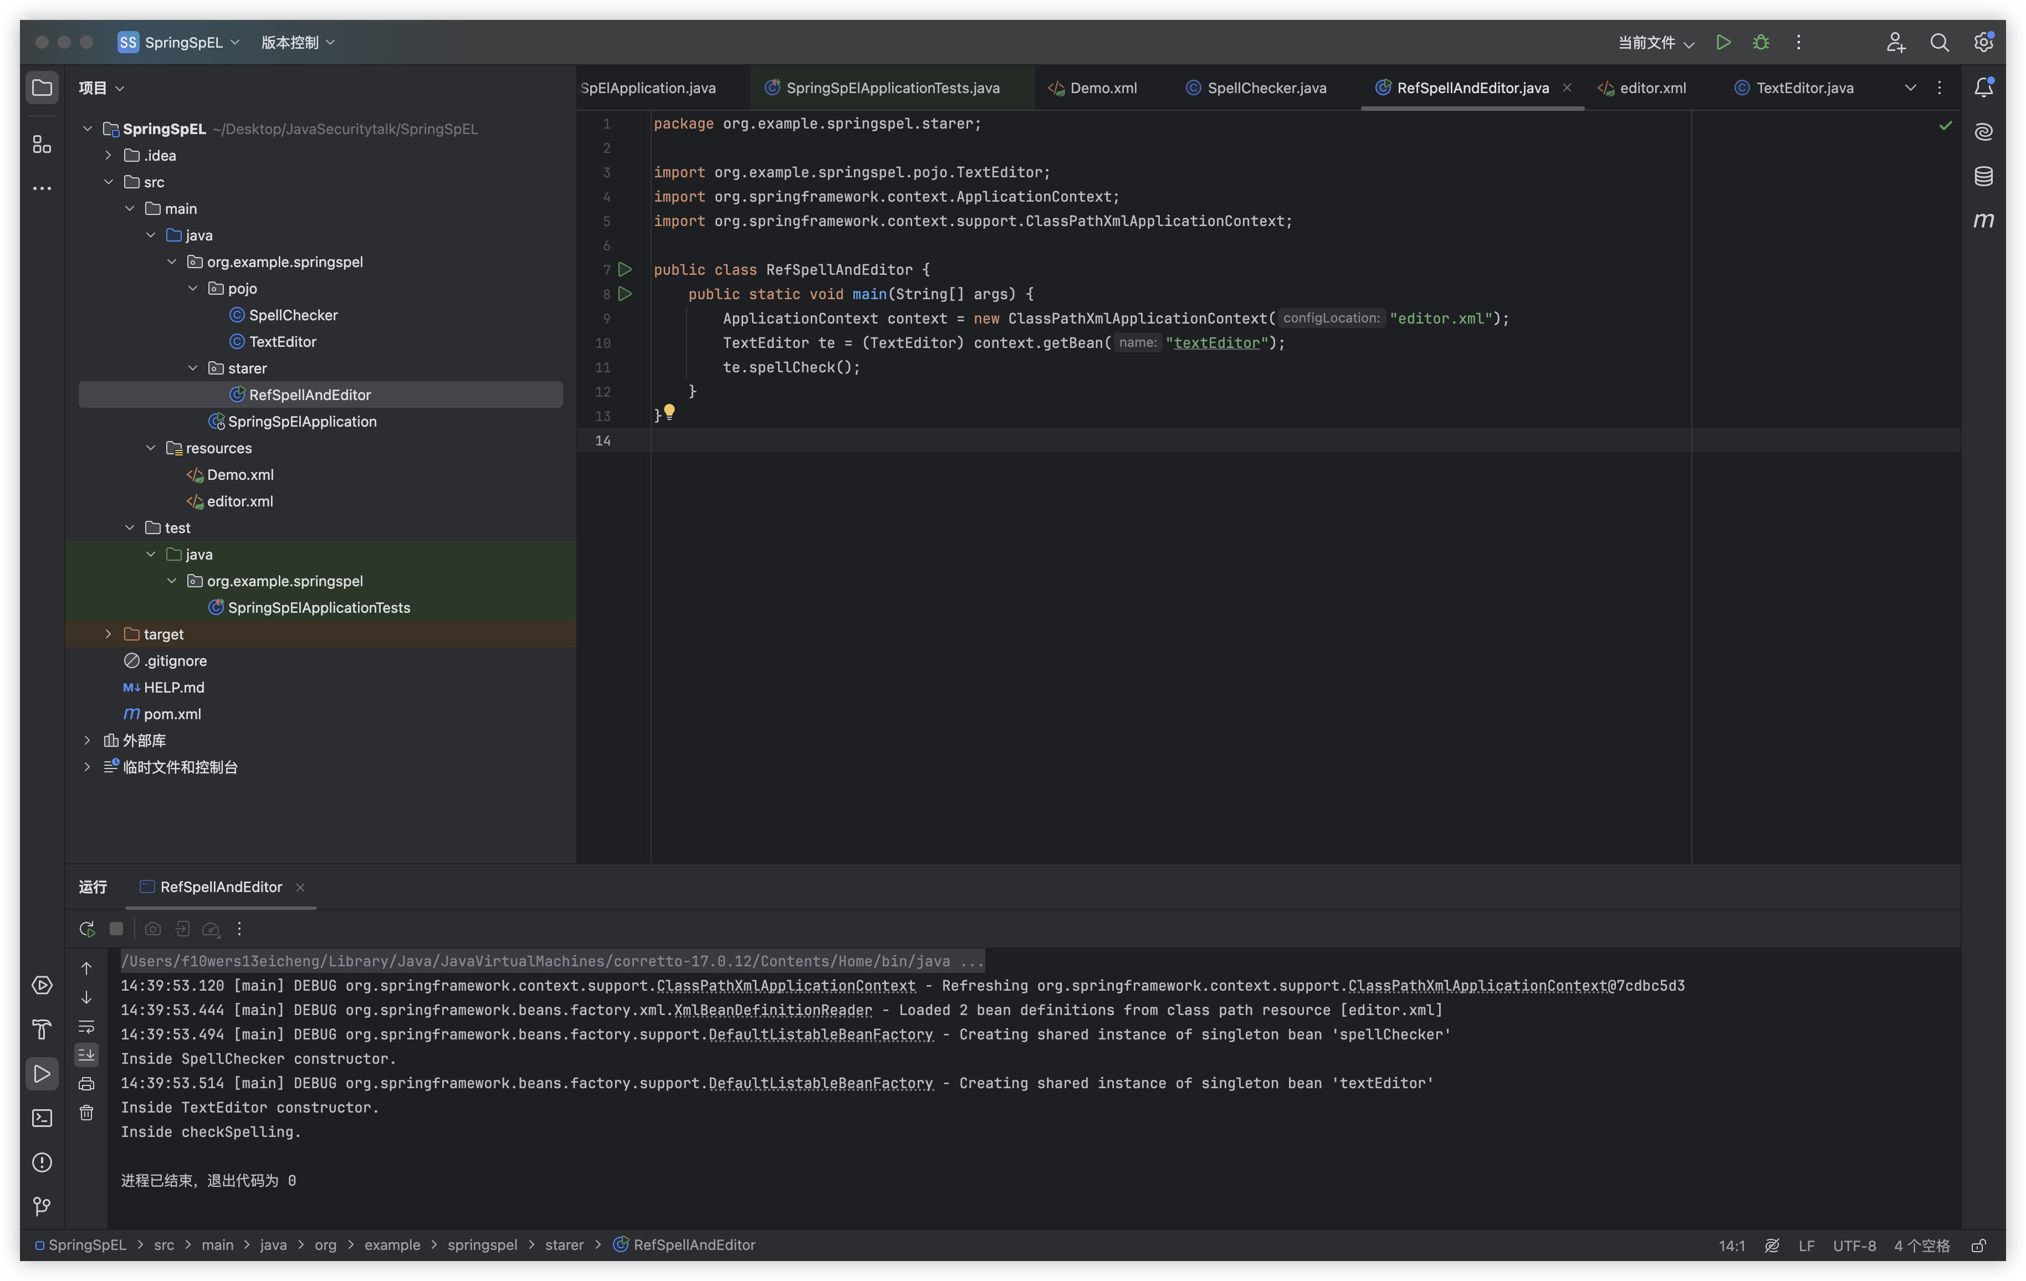Toggle inspections highlighting icon in status bar
The image size is (2026, 1281).
[x=1772, y=1246]
